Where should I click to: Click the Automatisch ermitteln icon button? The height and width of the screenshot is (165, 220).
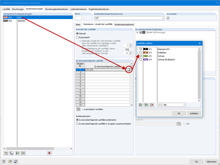pos(78,109)
